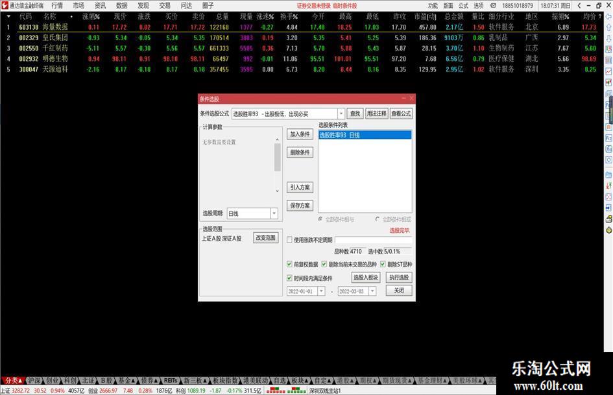Switch to the 沪深 bottom tab
This screenshot has width=613, height=395.
(34, 380)
